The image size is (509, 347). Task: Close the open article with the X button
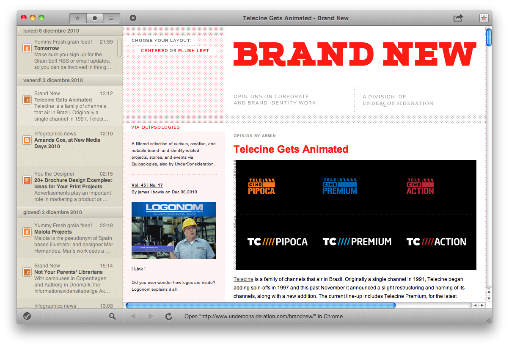(133, 18)
